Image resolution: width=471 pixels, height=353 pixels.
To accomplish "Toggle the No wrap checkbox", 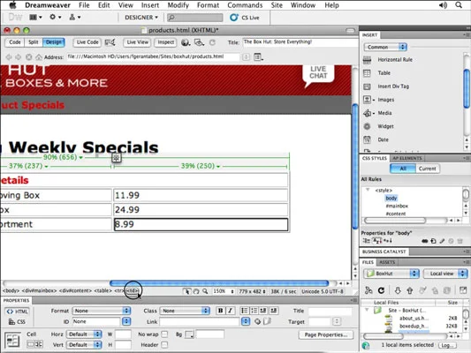I will 164,334.
